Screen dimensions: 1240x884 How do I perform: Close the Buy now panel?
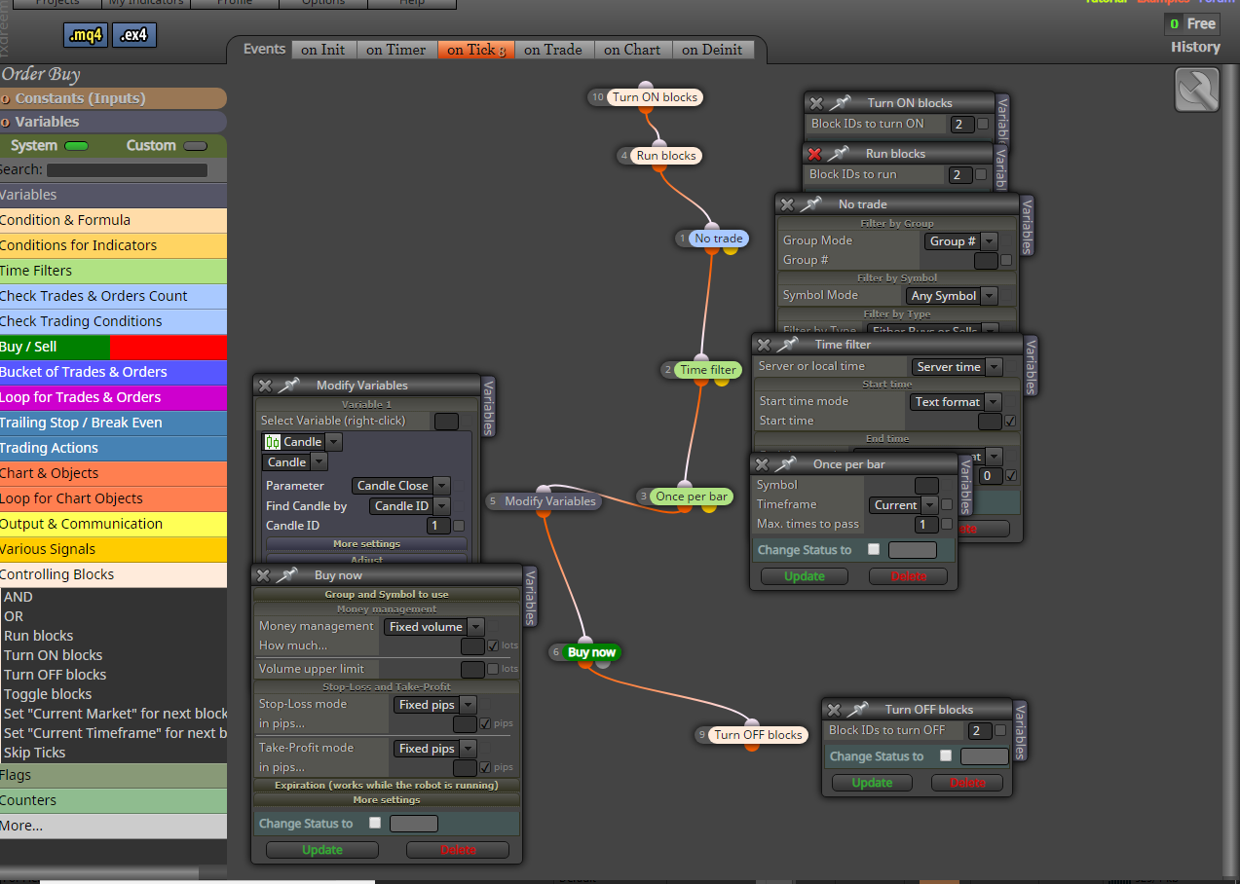263,575
